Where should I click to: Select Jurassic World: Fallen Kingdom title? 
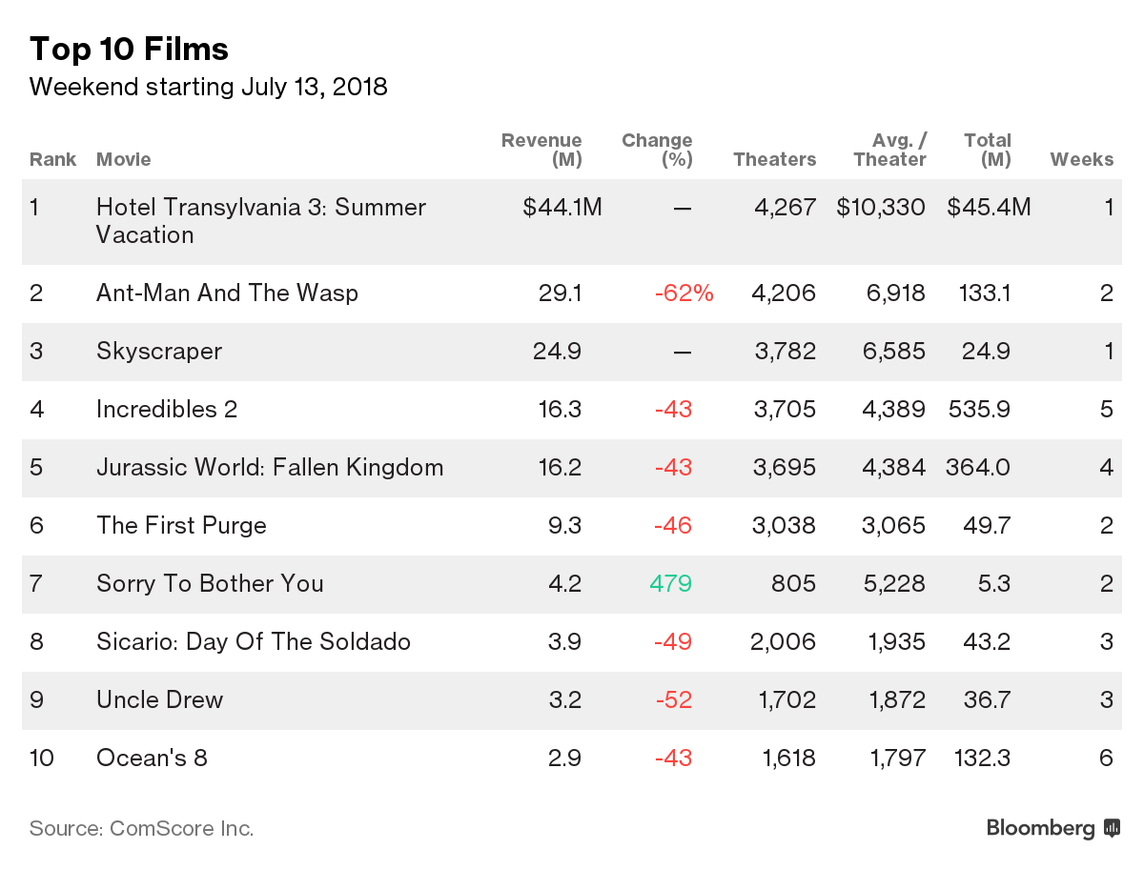coord(270,467)
